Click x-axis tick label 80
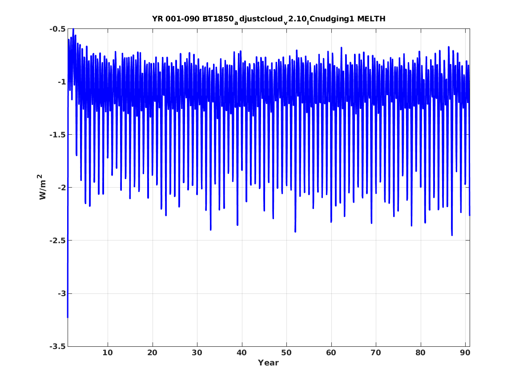 click(420, 353)
